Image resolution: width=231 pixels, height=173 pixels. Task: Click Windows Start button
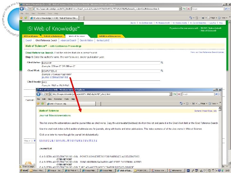tap(24, 170)
